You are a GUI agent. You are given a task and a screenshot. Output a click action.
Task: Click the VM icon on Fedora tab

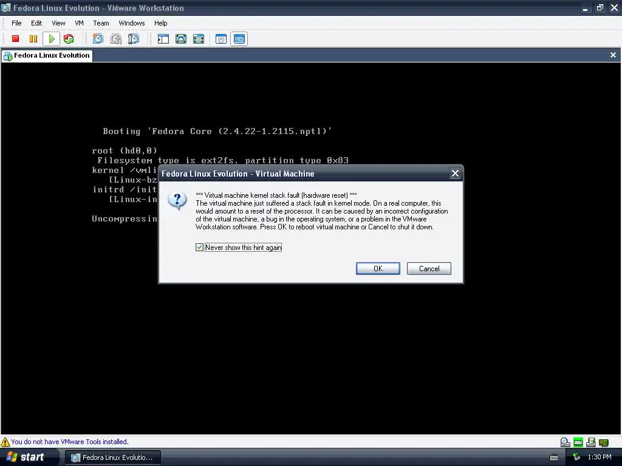point(7,56)
